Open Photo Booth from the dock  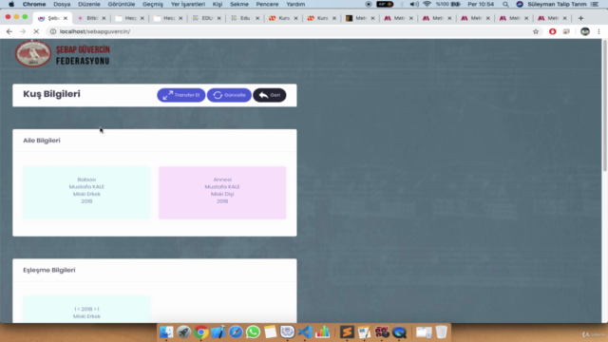click(382, 332)
